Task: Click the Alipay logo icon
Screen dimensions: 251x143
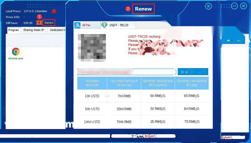Action: coord(77,25)
